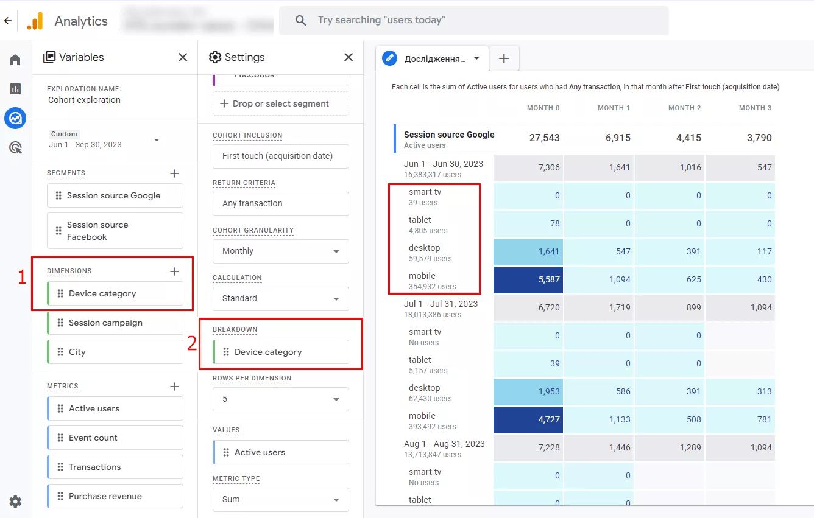814x518 pixels.
Task: Open the Calculation Standard dropdown
Action: [281, 298]
